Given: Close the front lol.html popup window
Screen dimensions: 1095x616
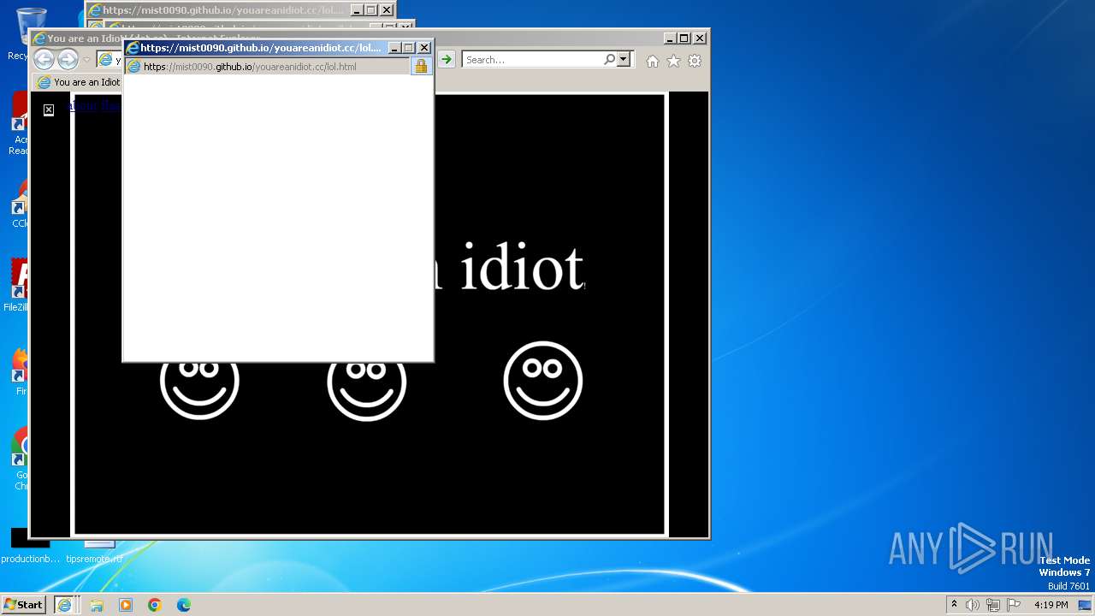Looking at the screenshot, I should (x=423, y=48).
